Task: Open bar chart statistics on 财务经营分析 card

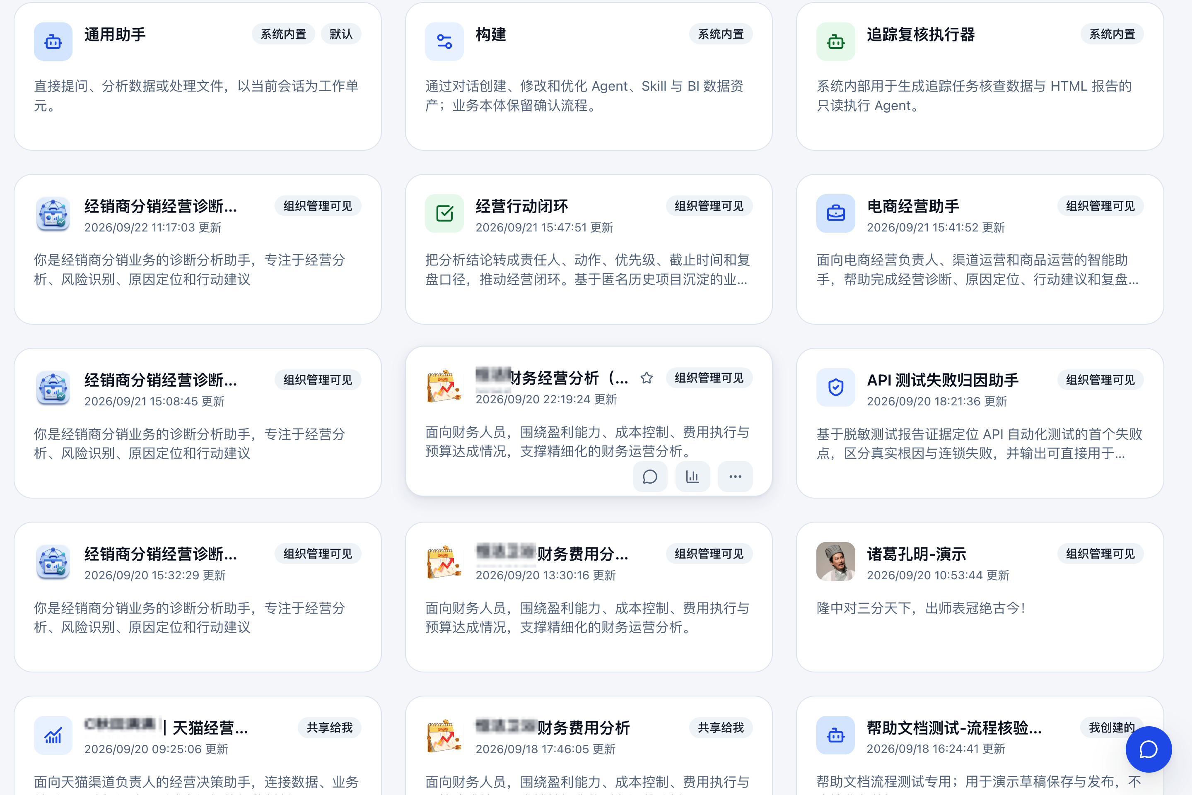Action: pos(692,477)
